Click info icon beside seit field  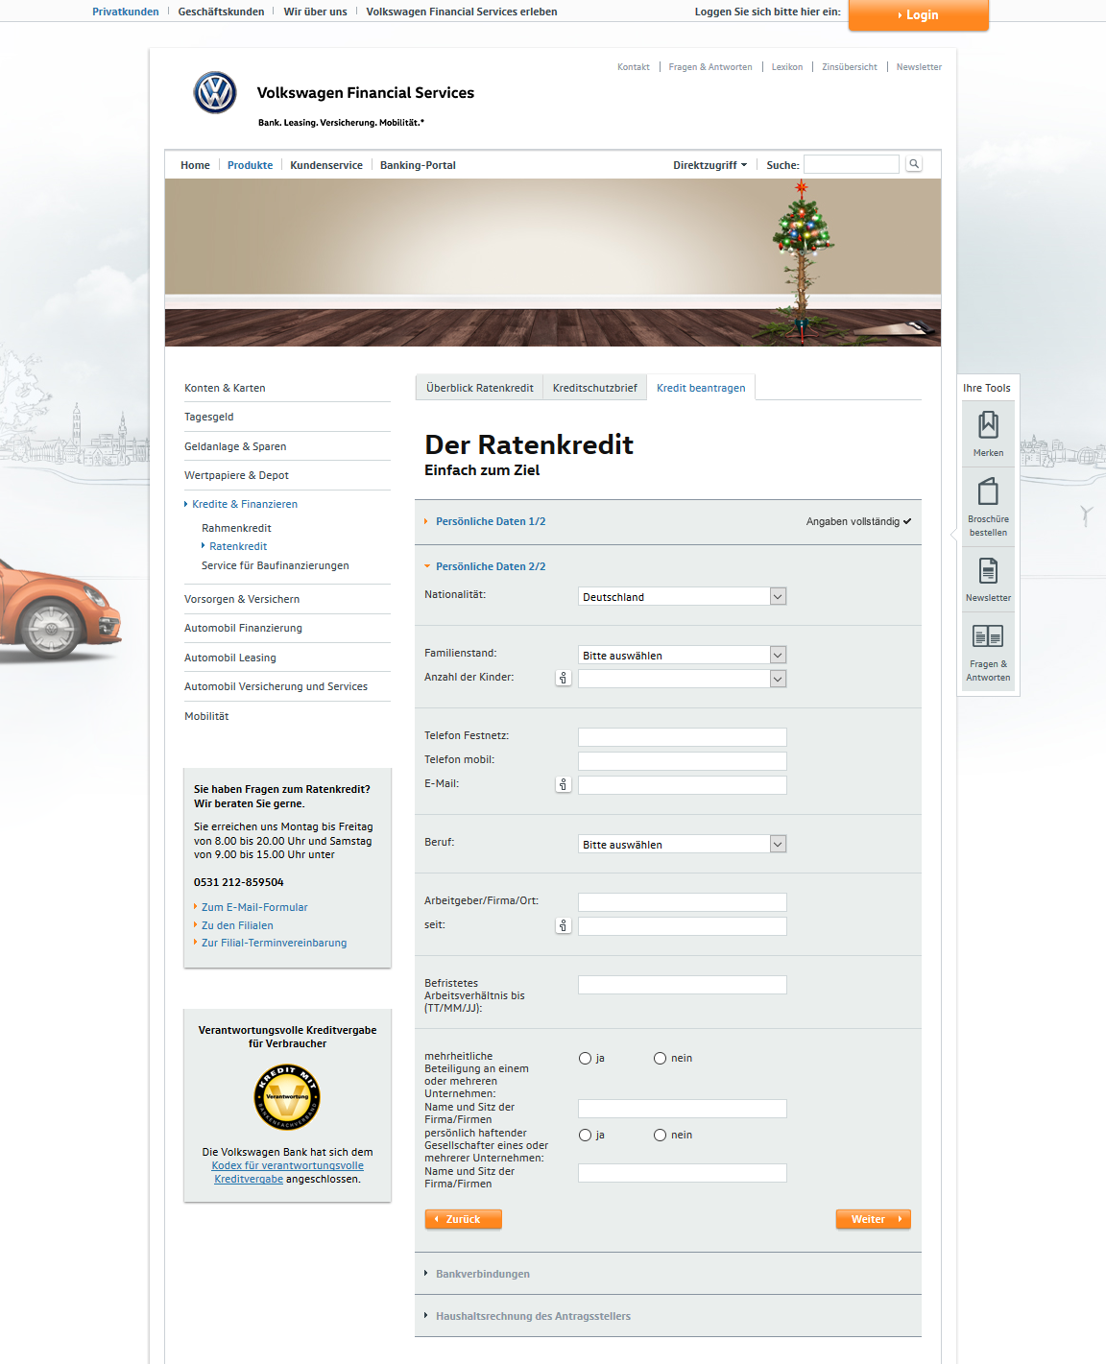tap(564, 925)
